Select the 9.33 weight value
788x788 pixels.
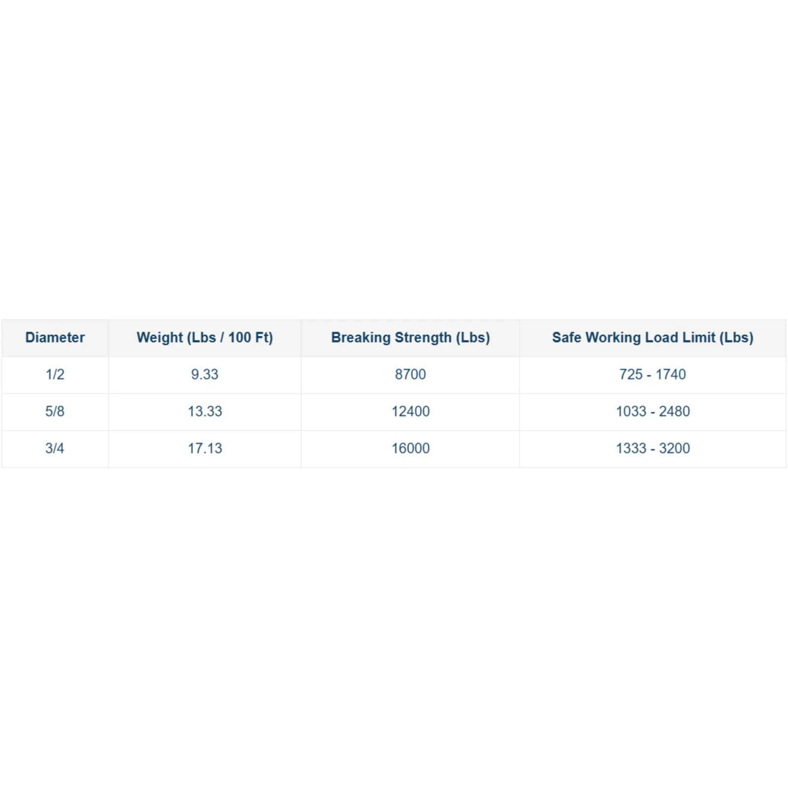point(204,374)
